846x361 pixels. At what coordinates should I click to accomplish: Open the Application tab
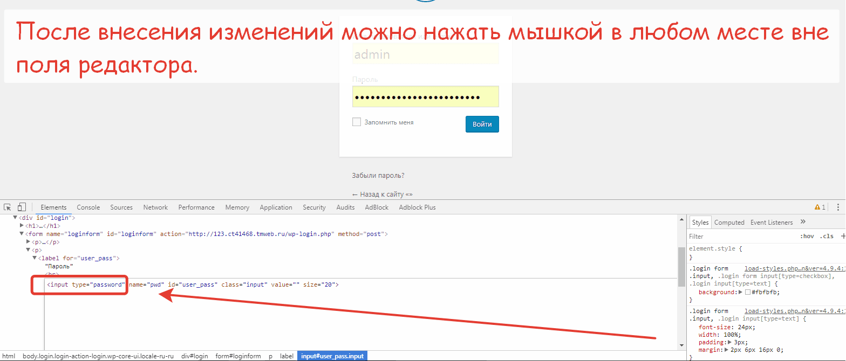point(276,207)
